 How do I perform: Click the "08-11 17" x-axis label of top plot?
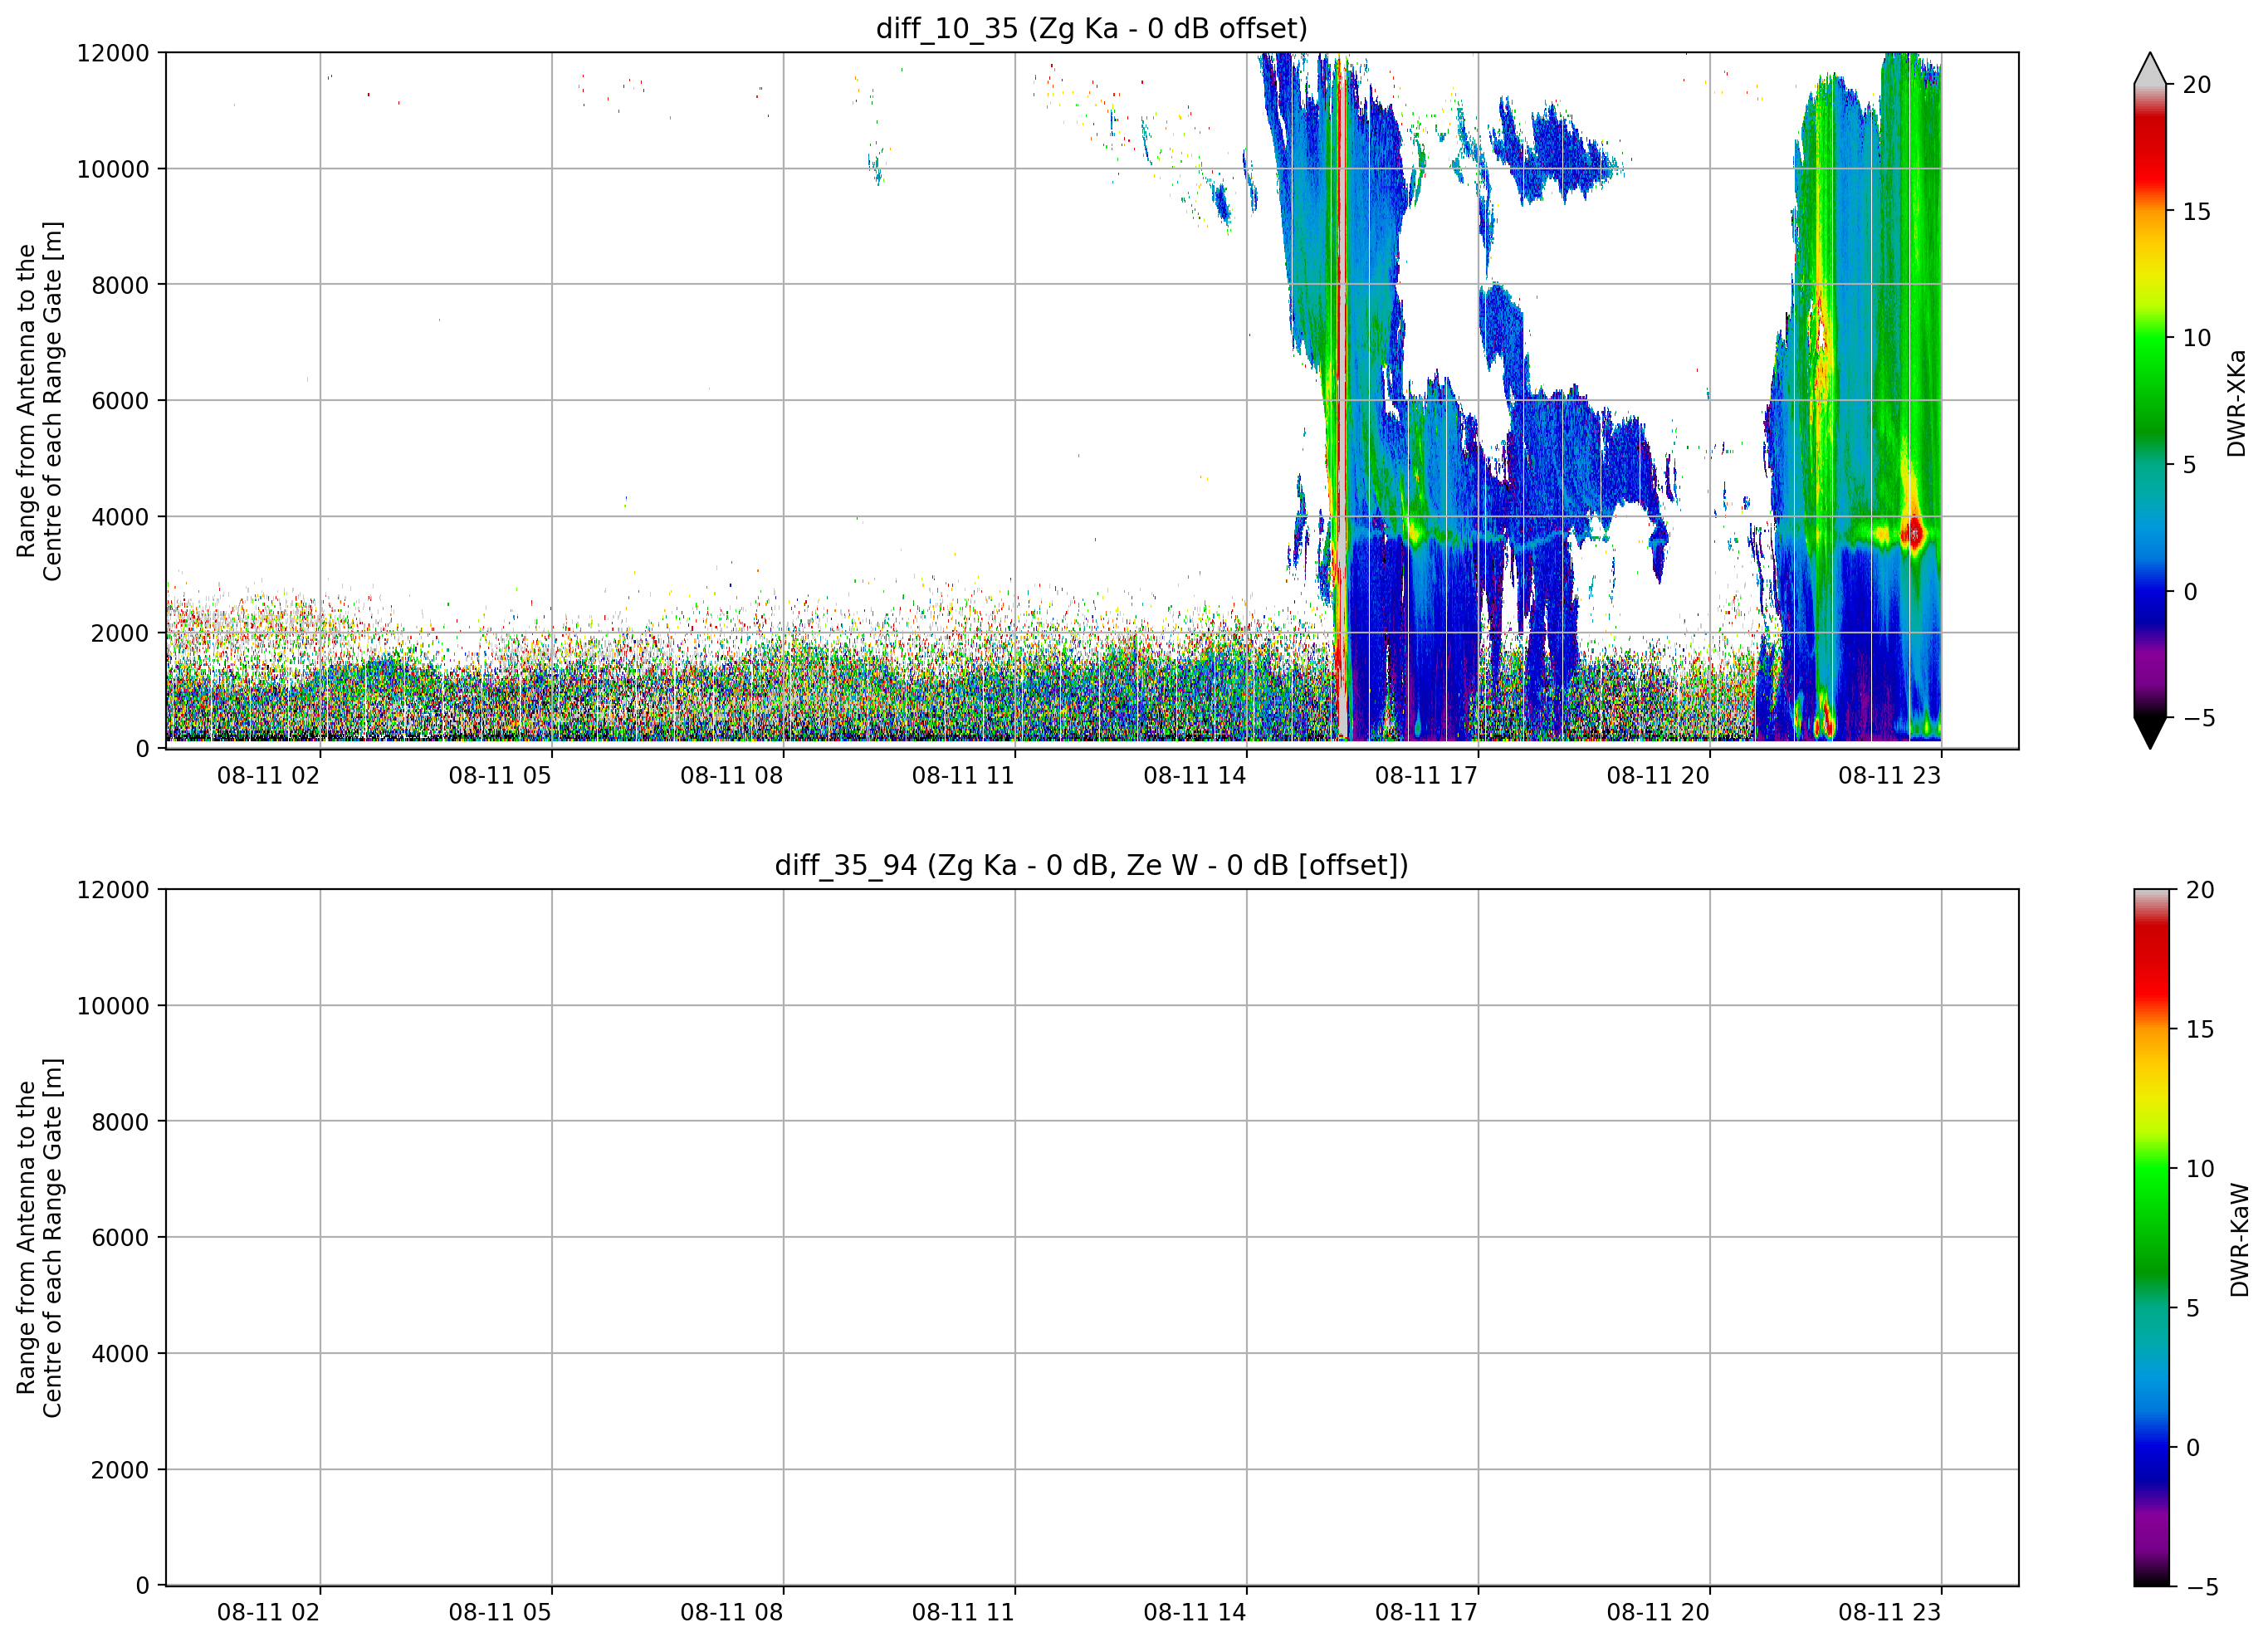1426,776
